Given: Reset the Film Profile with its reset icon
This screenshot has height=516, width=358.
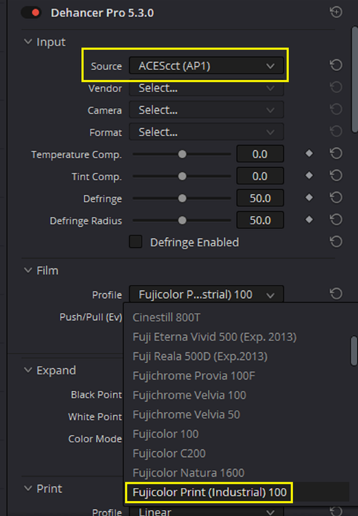Looking at the screenshot, I should click(x=336, y=294).
